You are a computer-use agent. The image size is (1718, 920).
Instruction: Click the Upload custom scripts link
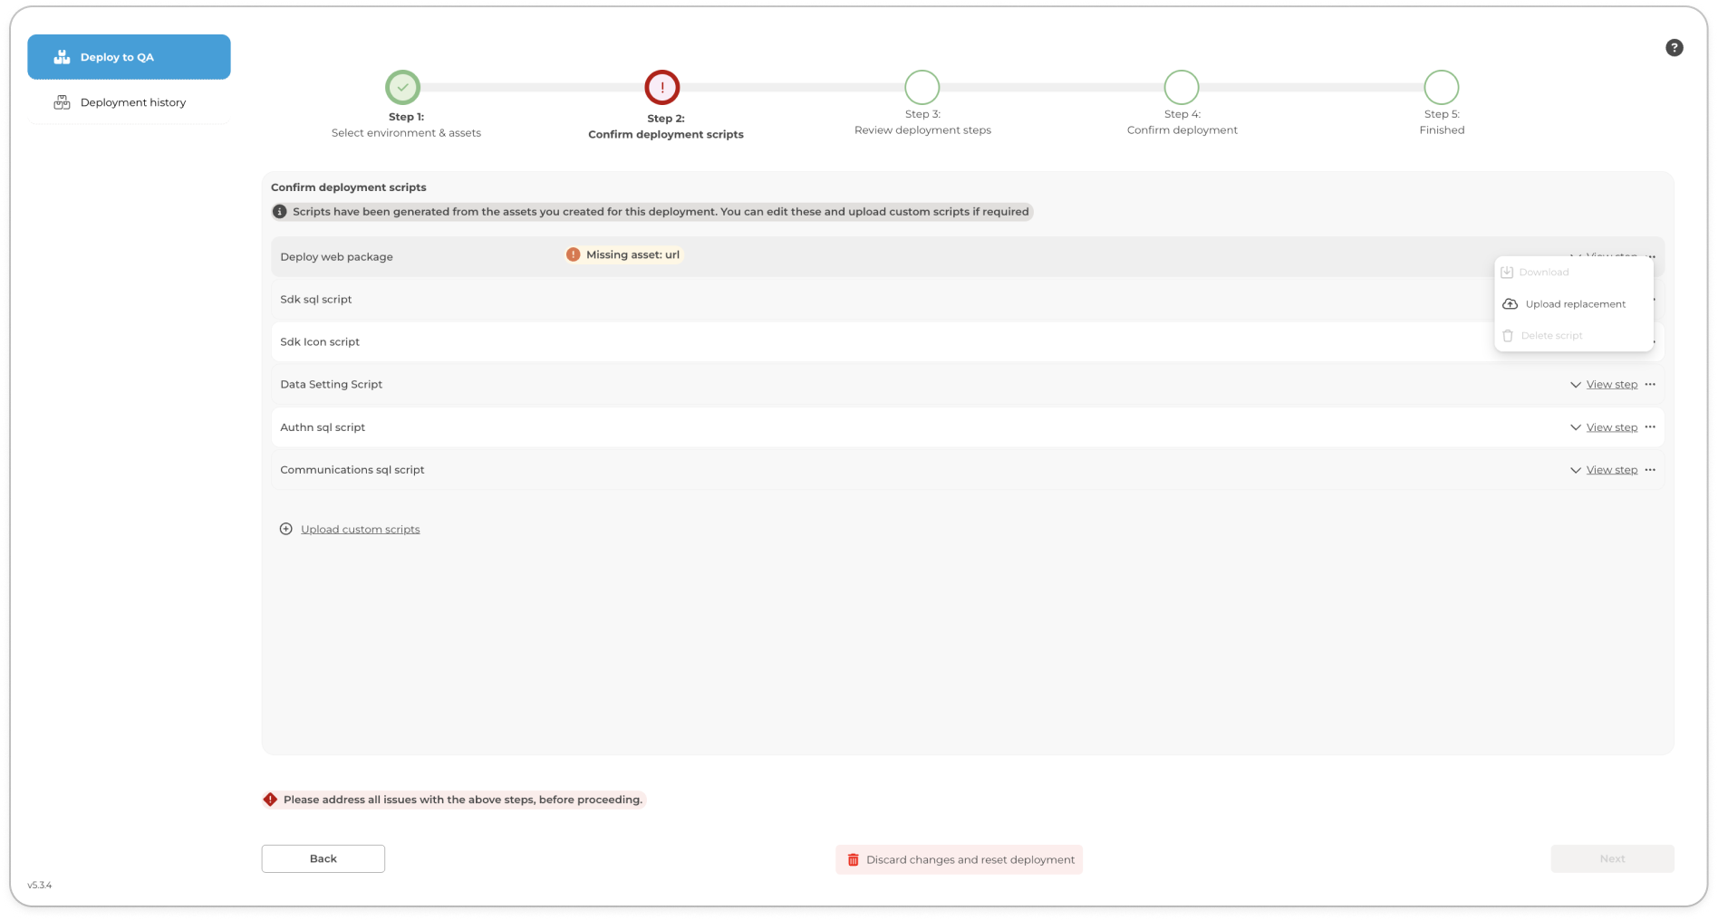coord(360,530)
